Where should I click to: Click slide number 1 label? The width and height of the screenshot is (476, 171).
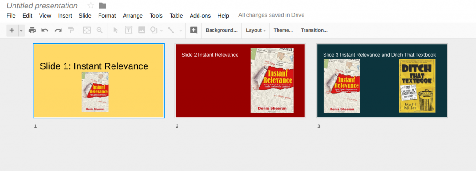(x=35, y=126)
